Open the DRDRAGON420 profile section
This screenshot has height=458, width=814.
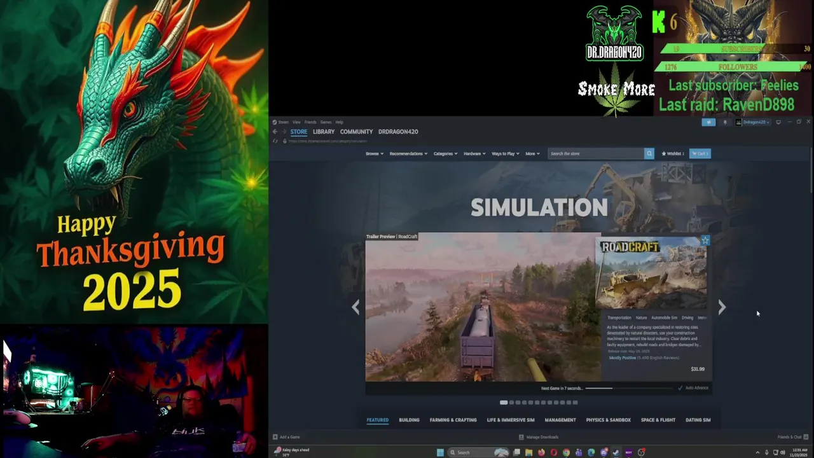(x=398, y=132)
